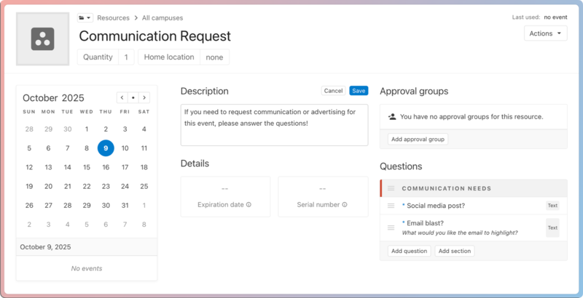The height and width of the screenshot is (298, 583).
Task: Go to next month in calendar
Action: click(x=144, y=97)
